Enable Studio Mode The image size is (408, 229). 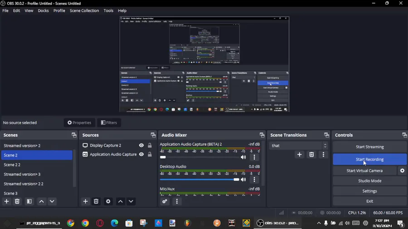370,181
